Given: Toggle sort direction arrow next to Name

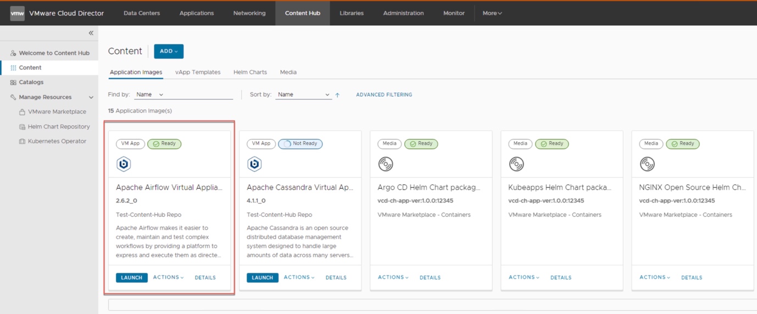Looking at the screenshot, I should click(x=337, y=95).
